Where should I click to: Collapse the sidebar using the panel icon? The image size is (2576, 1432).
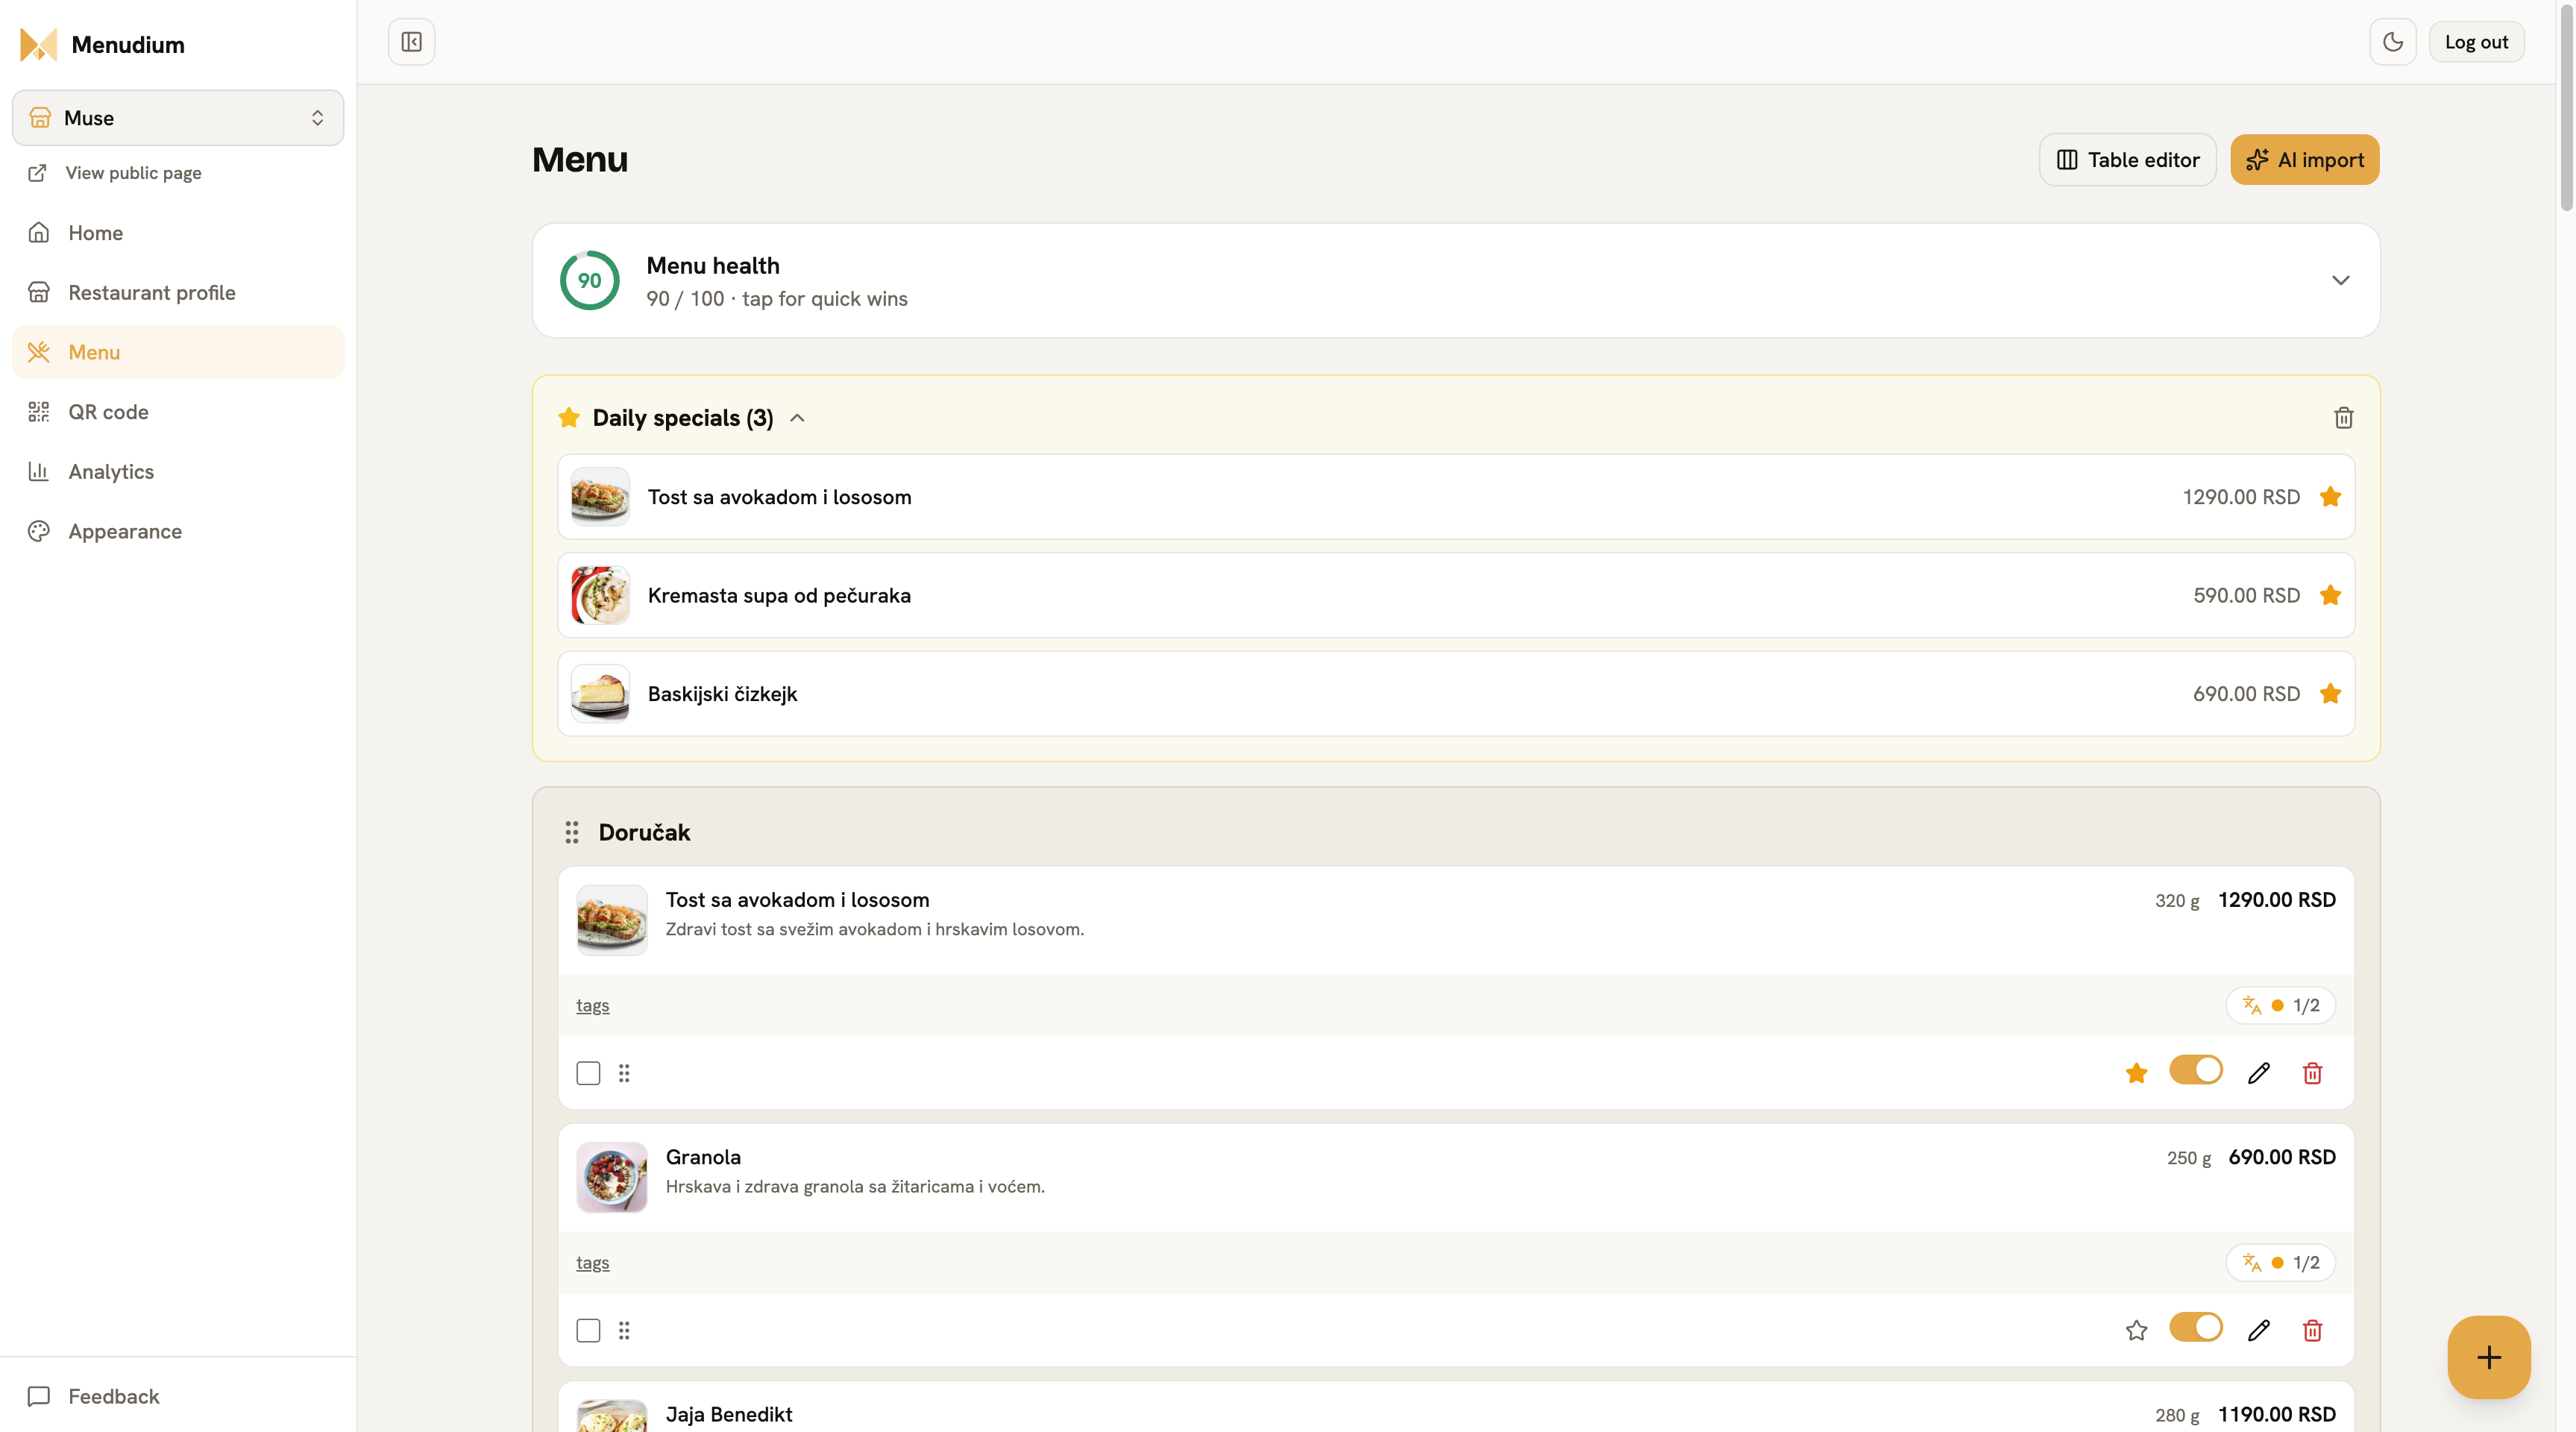tap(411, 42)
